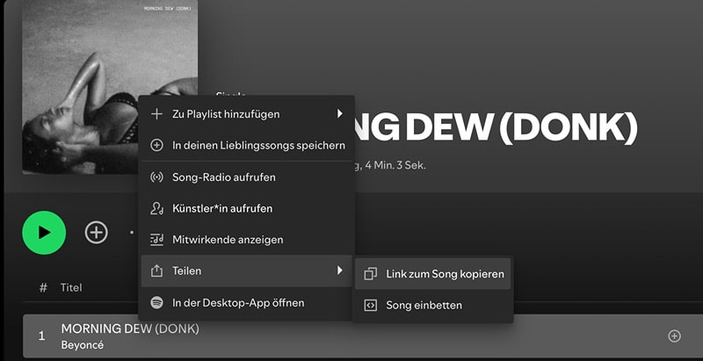Click the Titel column header

(x=71, y=287)
